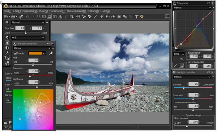
Task: Switch to thumbnail grid view mode
Action: [38, 17]
